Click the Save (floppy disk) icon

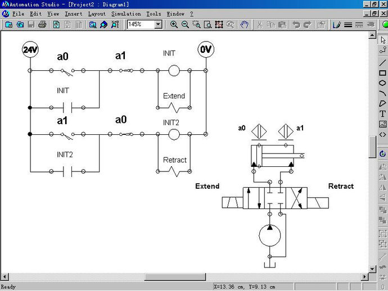[31, 25]
